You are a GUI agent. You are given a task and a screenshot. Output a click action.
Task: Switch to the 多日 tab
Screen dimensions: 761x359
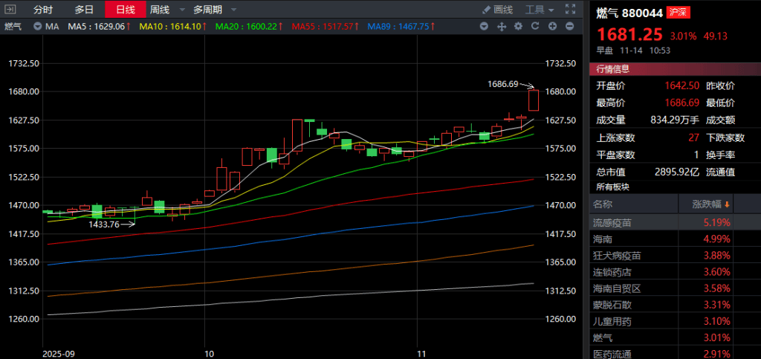click(x=84, y=10)
